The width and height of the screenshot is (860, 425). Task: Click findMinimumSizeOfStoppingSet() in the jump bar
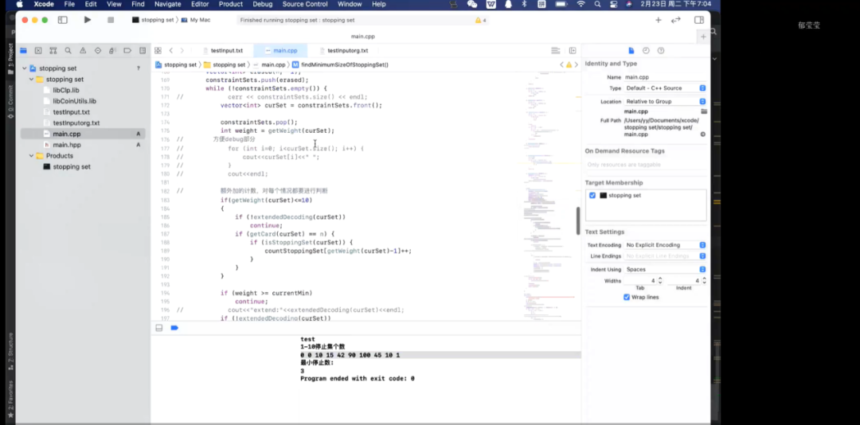(344, 64)
